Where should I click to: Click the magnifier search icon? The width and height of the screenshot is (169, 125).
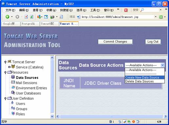142,10
